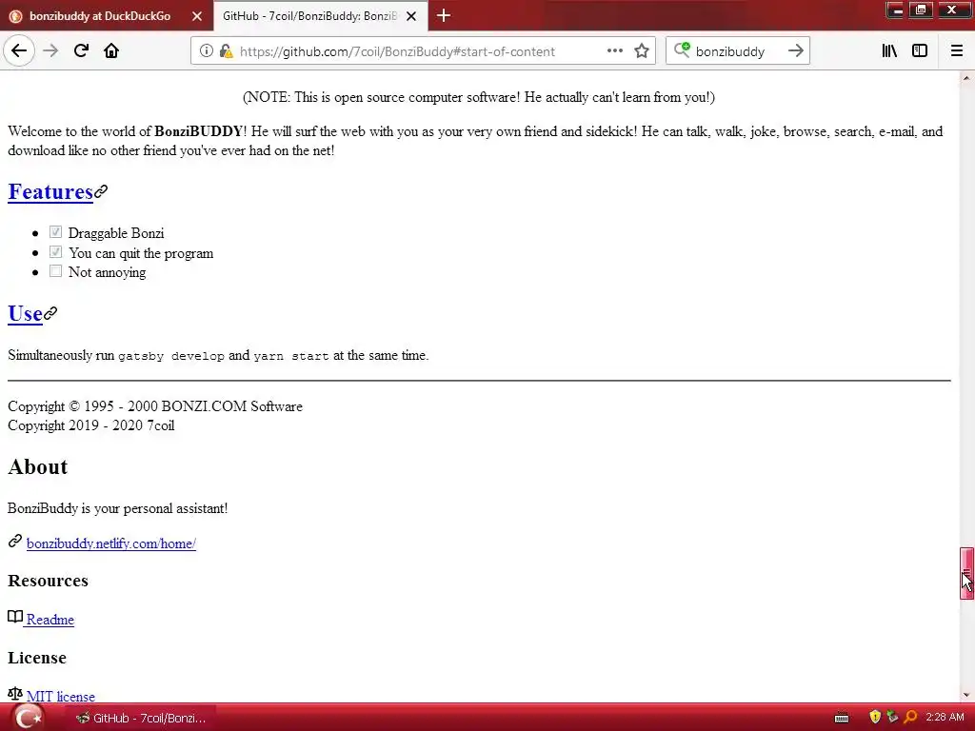Visit bonzibuddy.netlify.com/home/ link

(x=111, y=543)
